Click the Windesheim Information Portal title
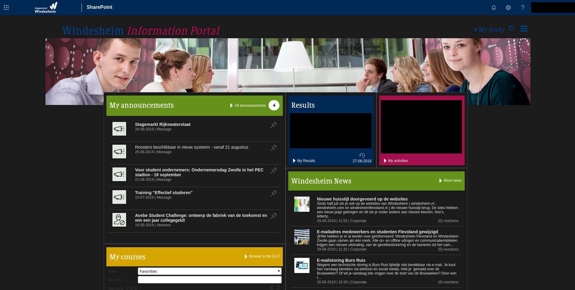 pos(141,31)
